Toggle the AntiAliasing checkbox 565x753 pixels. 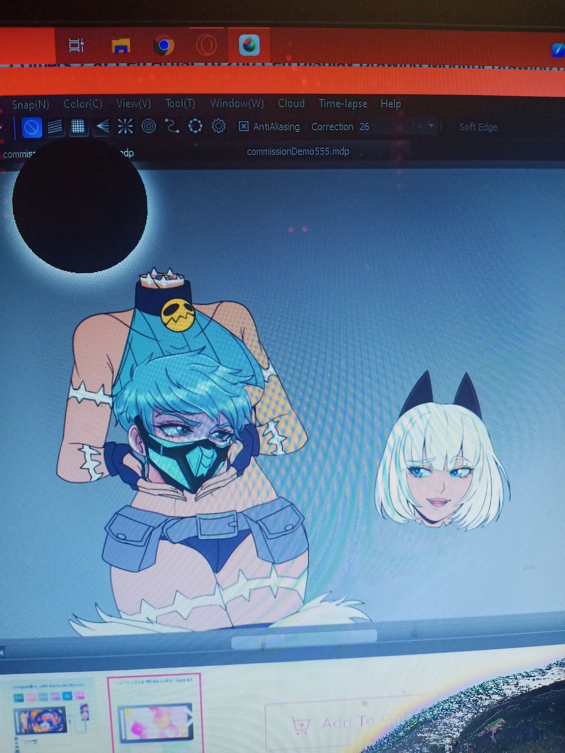pyautogui.click(x=244, y=127)
